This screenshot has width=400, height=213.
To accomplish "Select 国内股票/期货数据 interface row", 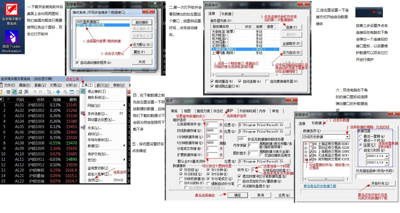I will click(103, 25).
